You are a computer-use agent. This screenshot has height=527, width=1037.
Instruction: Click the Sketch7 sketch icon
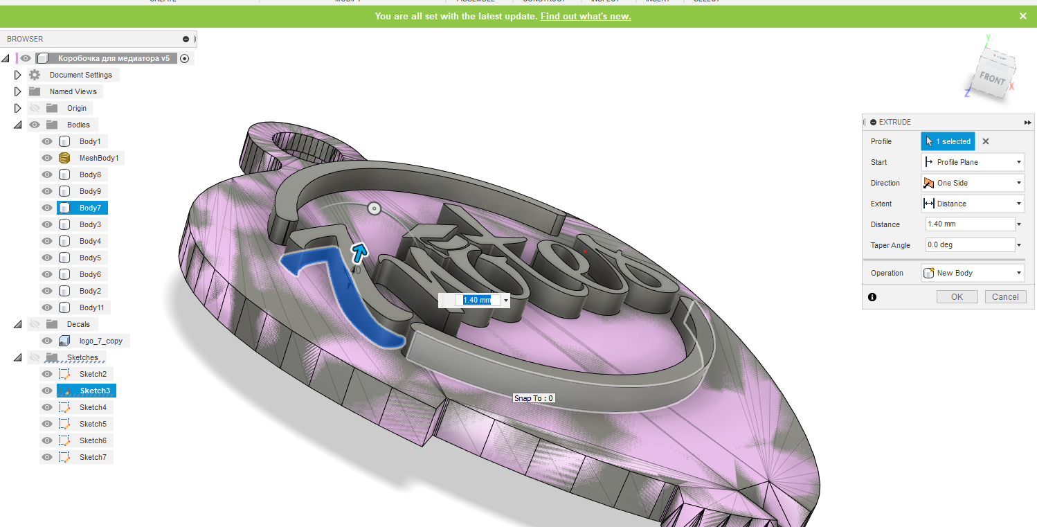coord(64,457)
